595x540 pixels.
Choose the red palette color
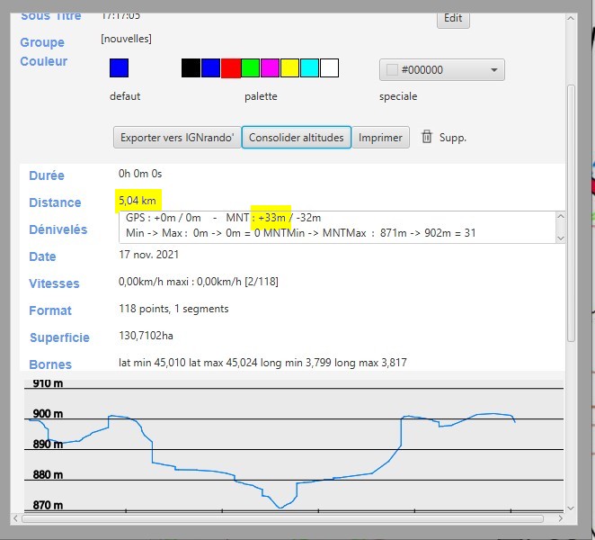tap(230, 68)
